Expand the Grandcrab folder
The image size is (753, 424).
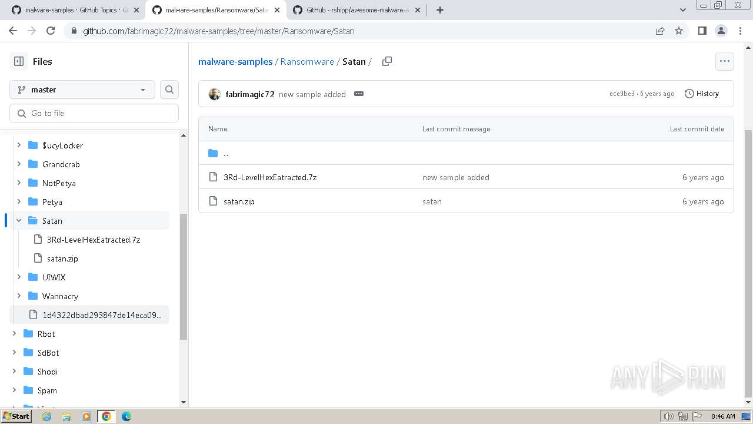click(x=19, y=164)
